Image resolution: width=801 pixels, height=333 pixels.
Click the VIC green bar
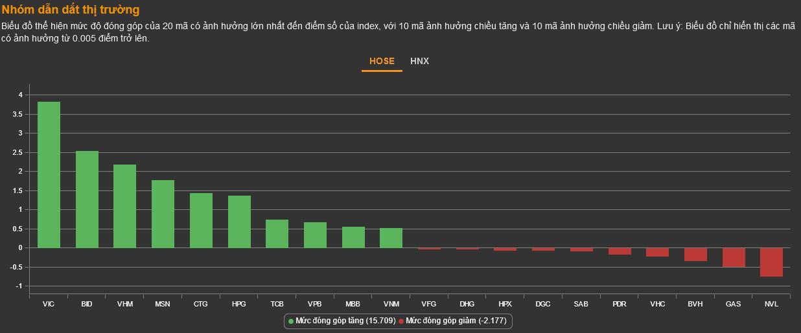pos(49,175)
